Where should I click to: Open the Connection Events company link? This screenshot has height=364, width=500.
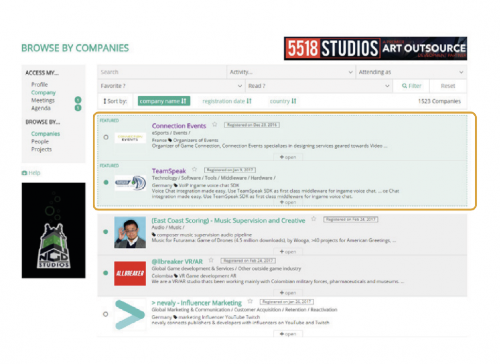click(179, 126)
